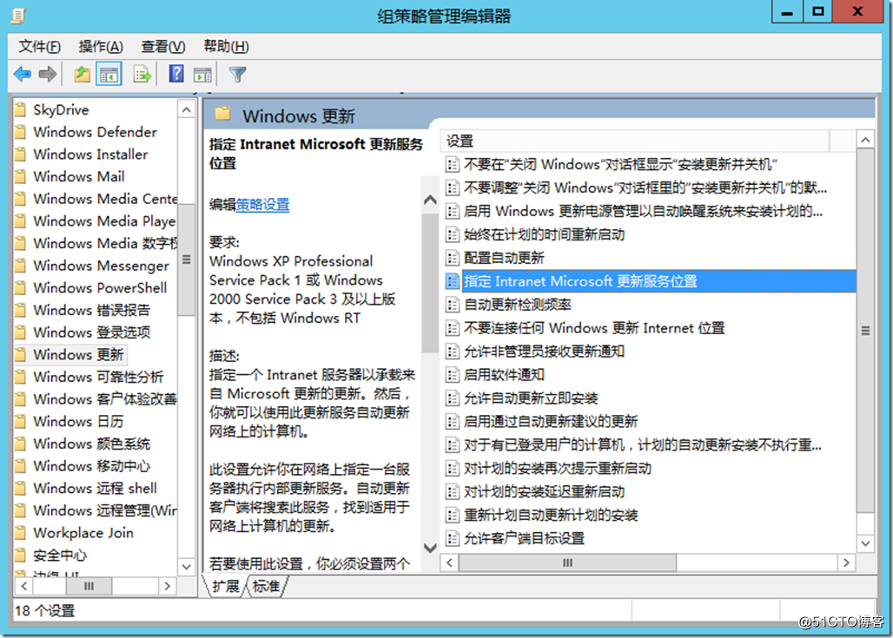
Task: Select 允许非管理员接收更新通知 setting text
Action: click(x=544, y=352)
